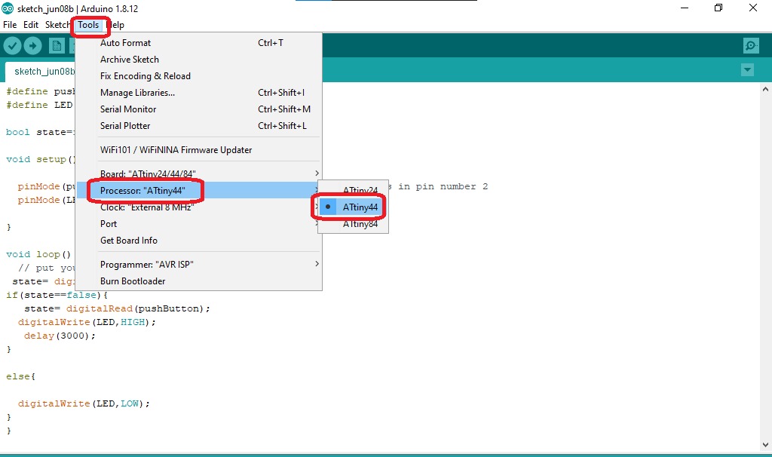Image resolution: width=772 pixels, height=457 pixels.
Task: Open the Sketch menu
Action: click(57, 25)
